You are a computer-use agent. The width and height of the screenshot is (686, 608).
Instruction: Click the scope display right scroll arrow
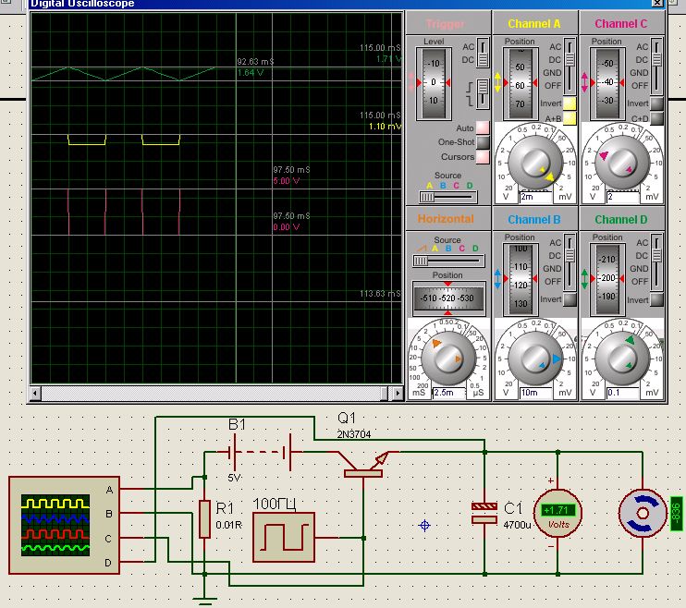pos(398,393)
